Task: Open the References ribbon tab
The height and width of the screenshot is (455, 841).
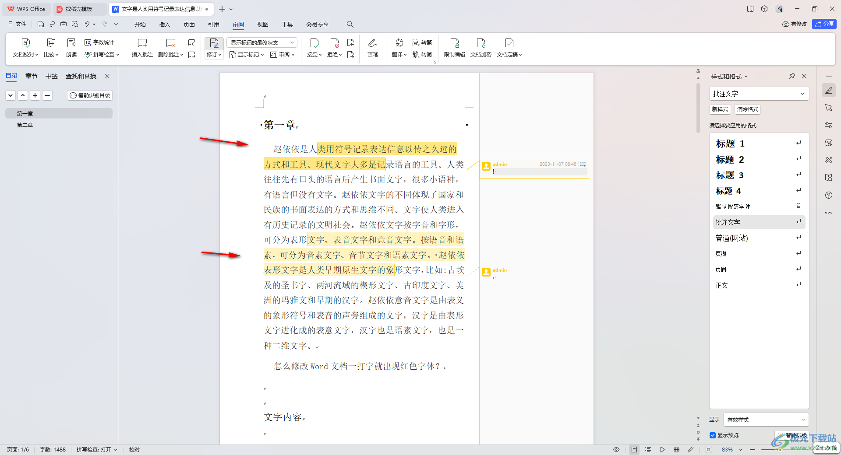Action: pos(213,24)
